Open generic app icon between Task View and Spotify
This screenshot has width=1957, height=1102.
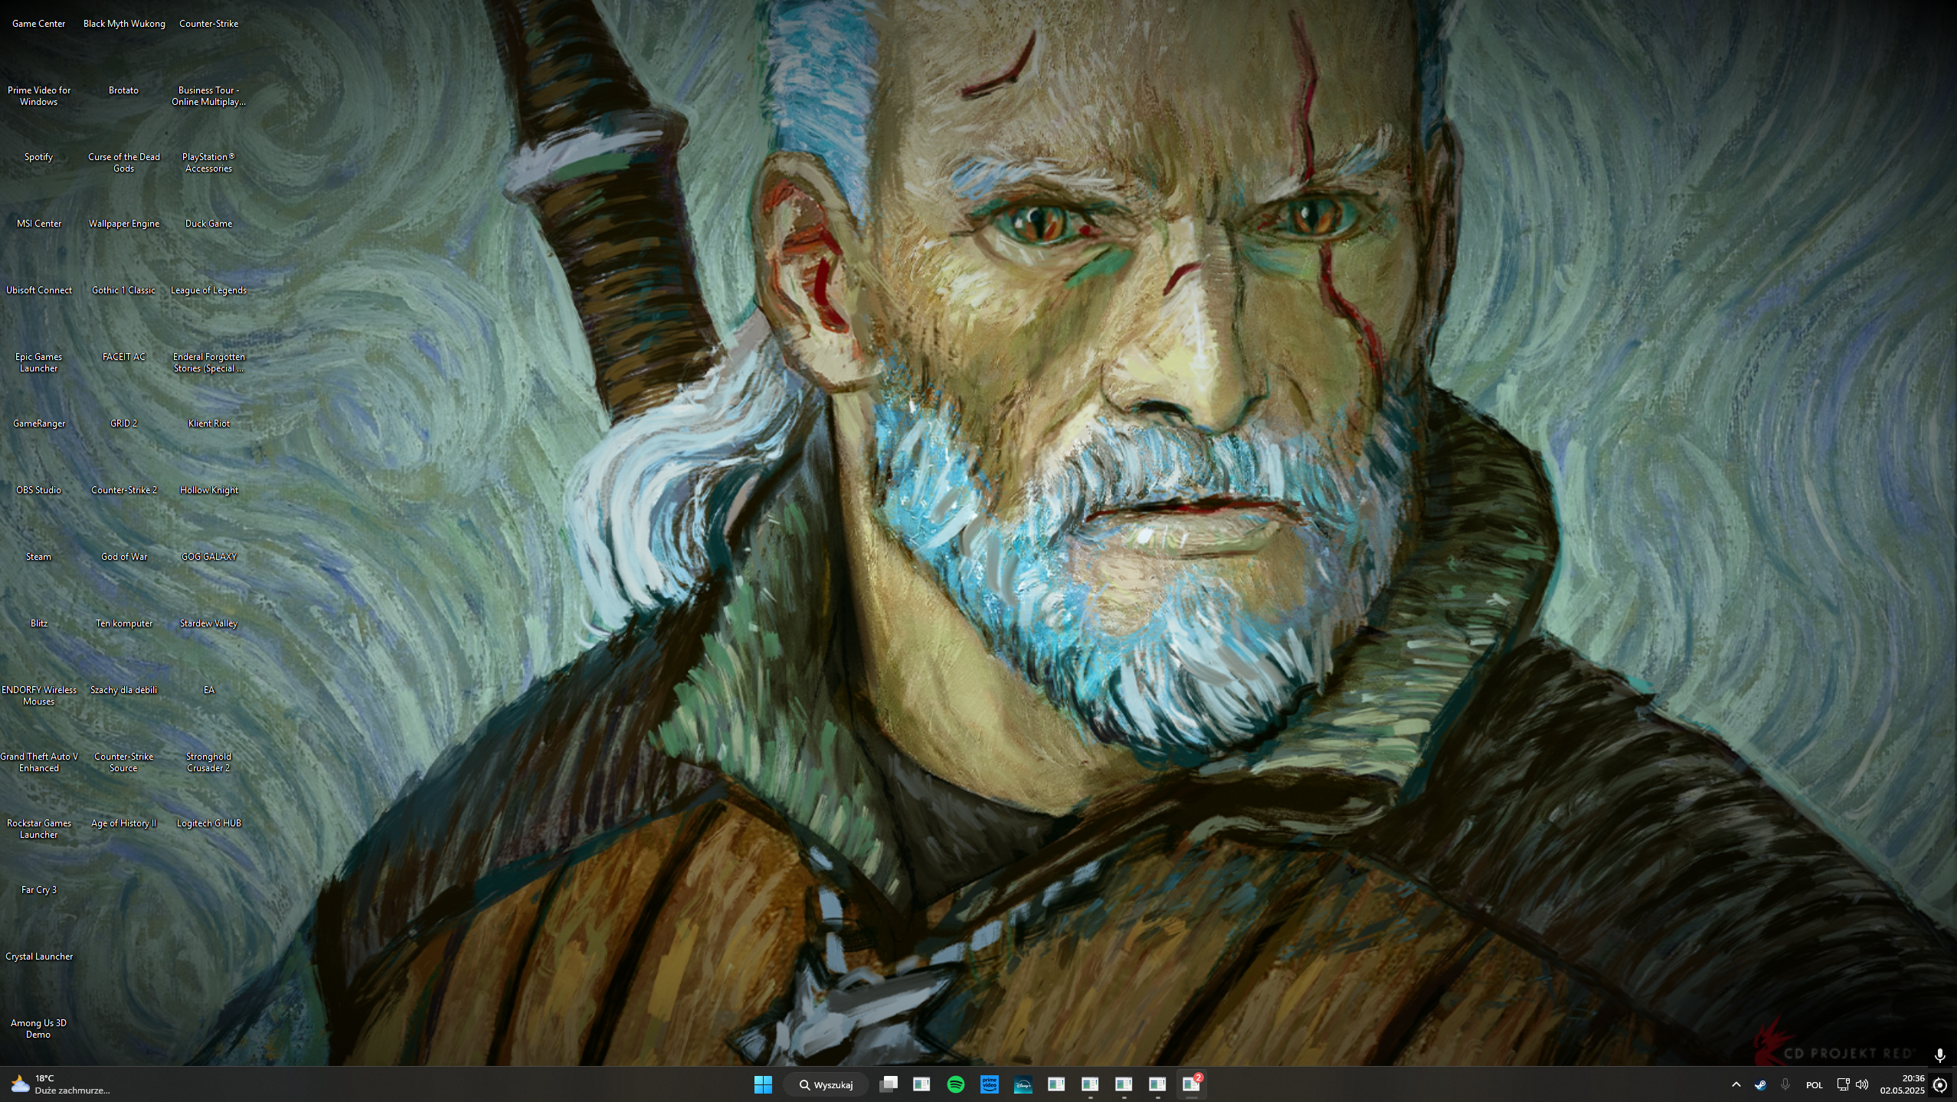coord(922,1084)
